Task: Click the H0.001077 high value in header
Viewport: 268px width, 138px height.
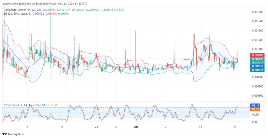Action: (64, 10)
